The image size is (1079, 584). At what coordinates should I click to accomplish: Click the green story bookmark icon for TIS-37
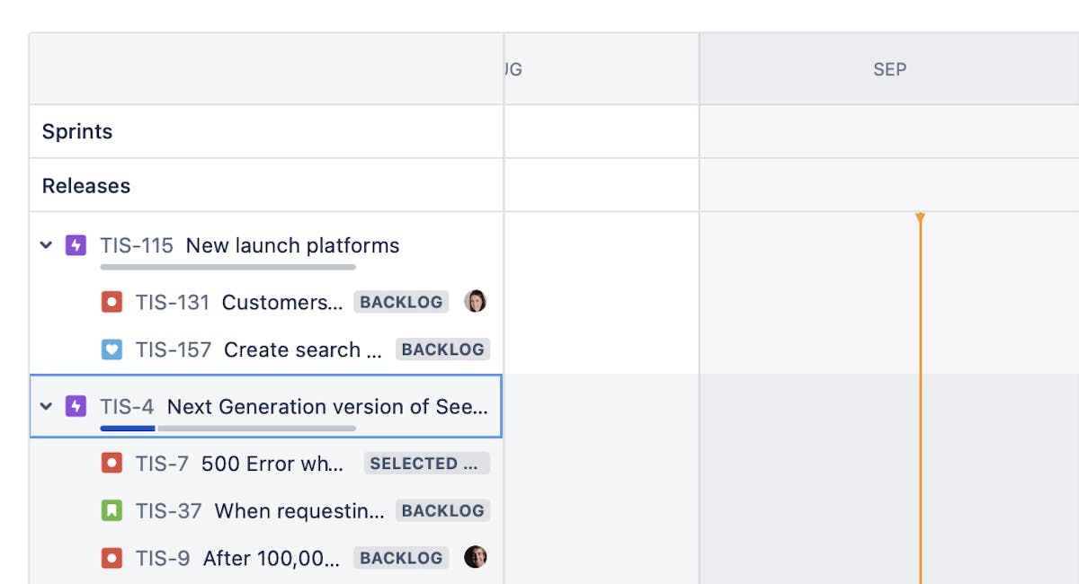pyautogui.click(x=111, y=511)
